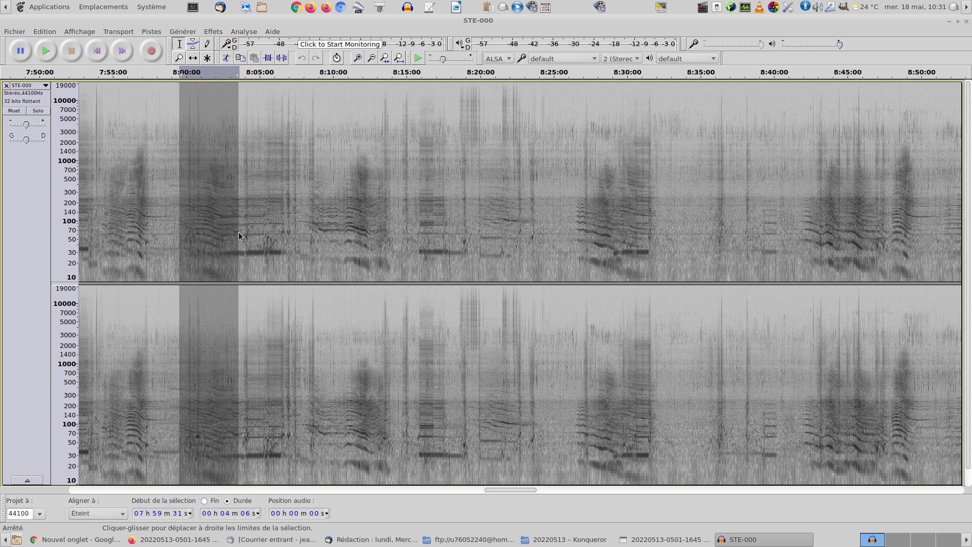Open the Effets menu
The width and height of the screenshot is (972, 547).
213,31
